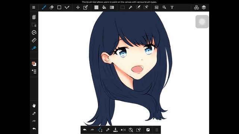The width and height of the screenshot is (239, 134).
Task: Select the eyedropper in left sidebar
Action: pyautogui.click(x=34, y=113)
